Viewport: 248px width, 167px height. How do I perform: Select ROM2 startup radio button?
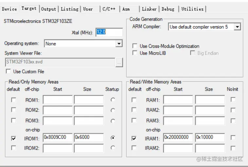pos(113,110)
